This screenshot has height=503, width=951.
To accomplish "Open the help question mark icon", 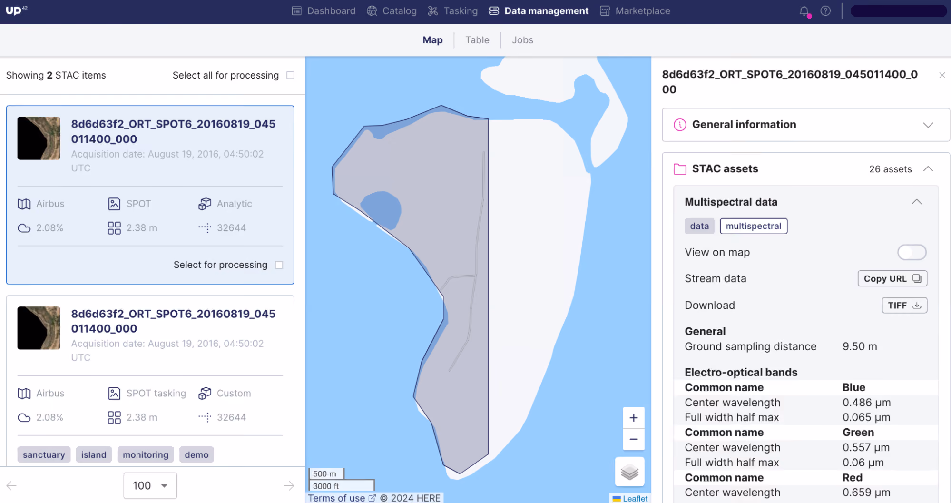I will click(x=825, y=11).
